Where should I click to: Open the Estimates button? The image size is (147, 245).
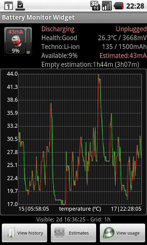click(x=73, y=233)
